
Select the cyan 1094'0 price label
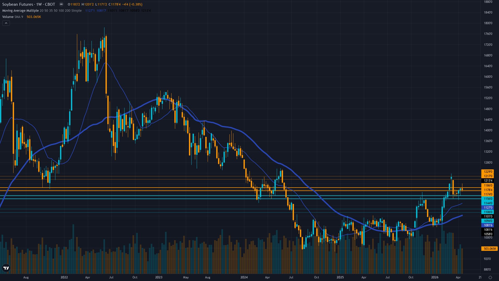click(488, 221)
